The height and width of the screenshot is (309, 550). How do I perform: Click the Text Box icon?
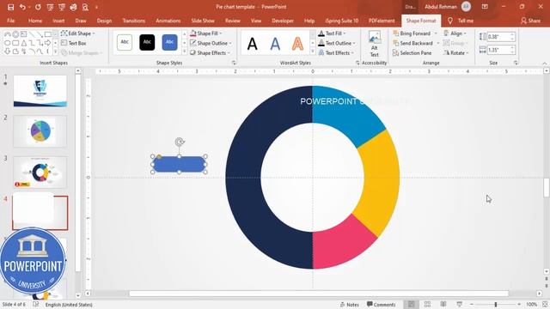click(x=64, y=43)
